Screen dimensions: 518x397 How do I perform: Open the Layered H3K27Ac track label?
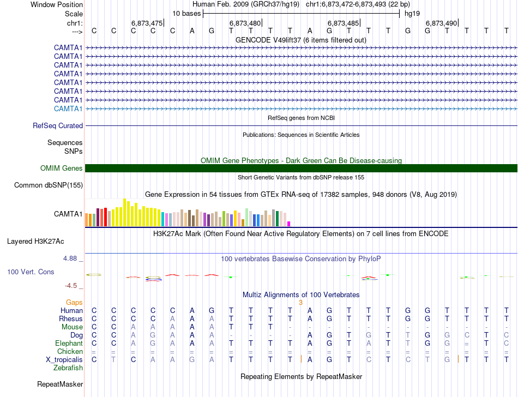point(35,240)
